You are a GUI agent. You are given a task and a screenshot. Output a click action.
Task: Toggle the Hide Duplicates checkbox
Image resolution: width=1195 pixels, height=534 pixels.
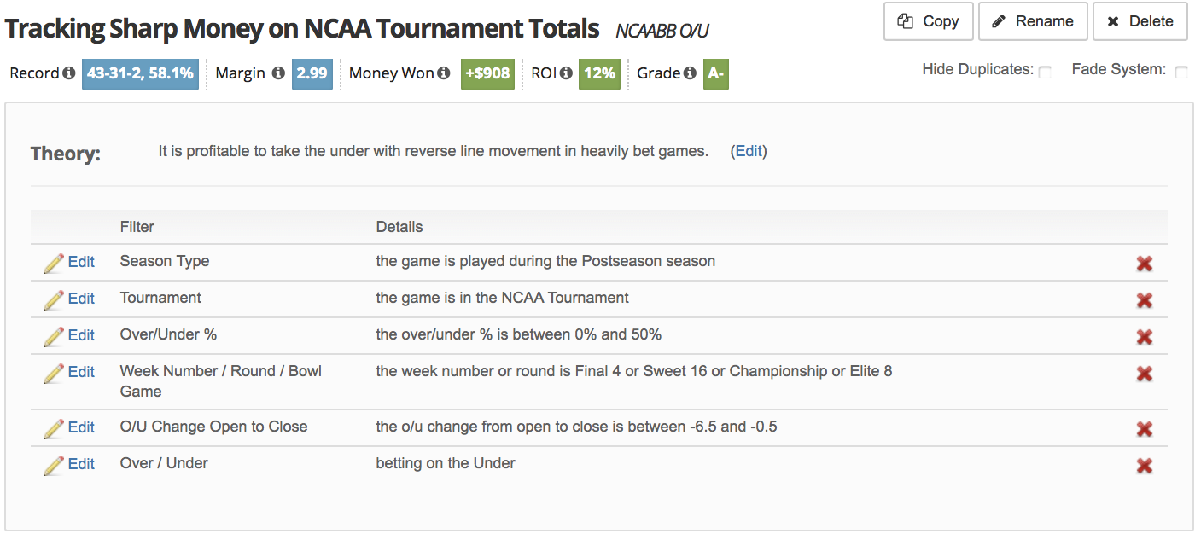point(1045,72)
